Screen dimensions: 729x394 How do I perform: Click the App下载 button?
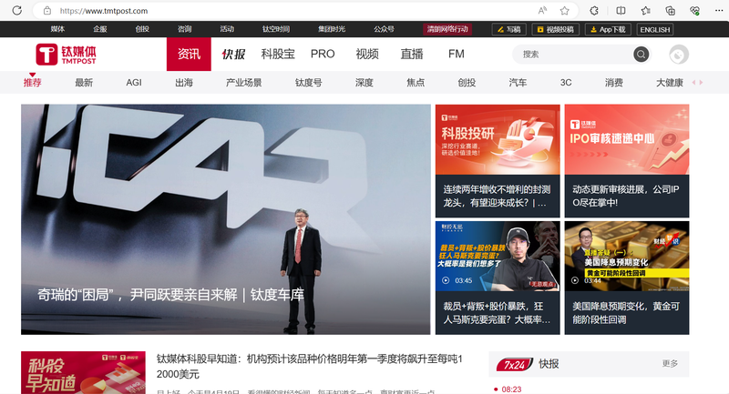(x=608, y=29)
